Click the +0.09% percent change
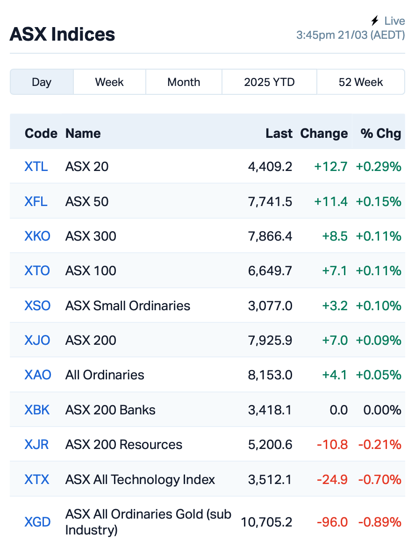The height and width of the screenshot is (541, 415). [x=379, y=341]
